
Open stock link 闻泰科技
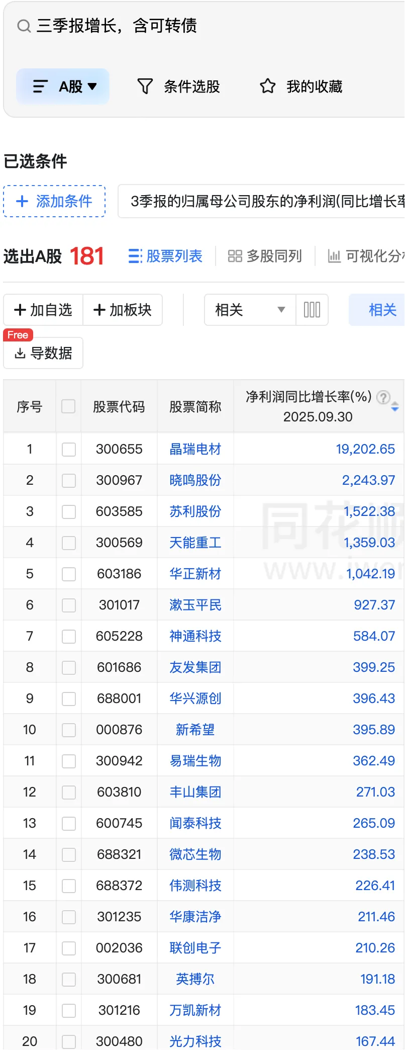[195, 823]
